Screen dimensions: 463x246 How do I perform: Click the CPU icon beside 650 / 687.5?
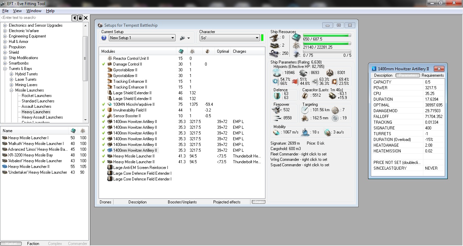tap(296, 37)
